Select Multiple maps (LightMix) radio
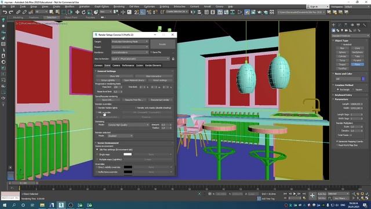The height and width of the screenshot is (209, 371). tap(97, 160)
